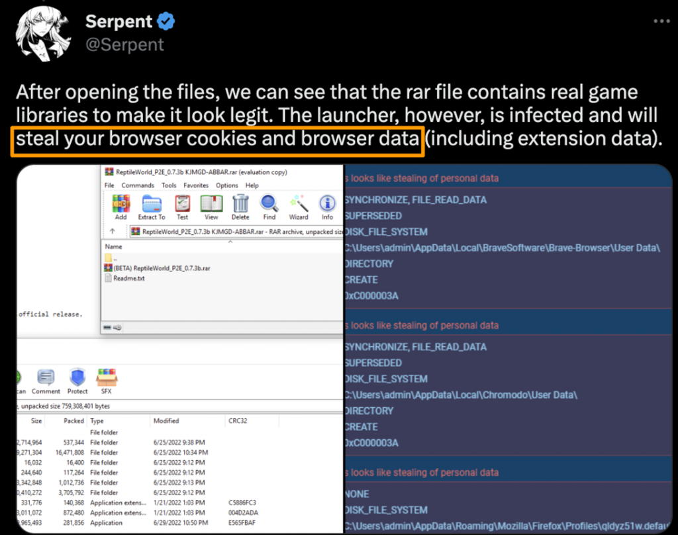
Task: Click CRC32 value E565FBAF
Action: tap(242, 523)
